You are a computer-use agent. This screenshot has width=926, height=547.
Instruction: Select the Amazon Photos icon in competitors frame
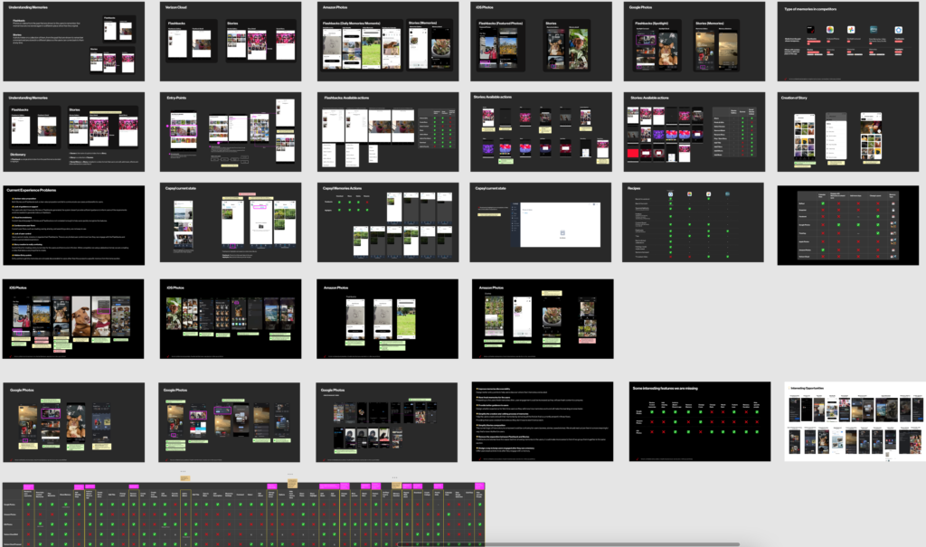click(x=874, y=30)
